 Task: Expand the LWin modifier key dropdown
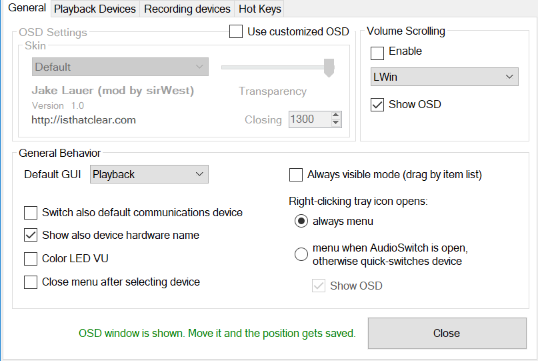pos(444,77)
